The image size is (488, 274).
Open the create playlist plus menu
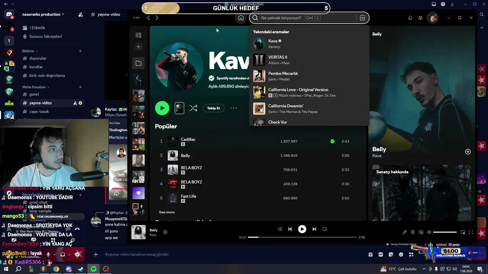138,46
